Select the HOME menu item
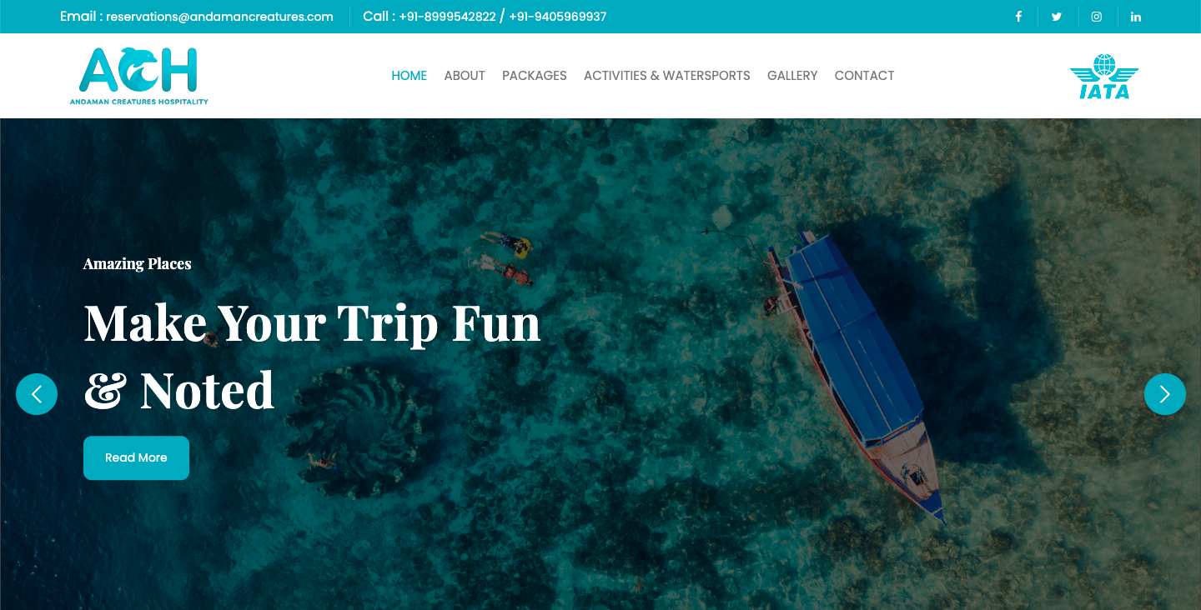Image resolution: width=1201 pixels, height=610 pixels. coord(410,76)
